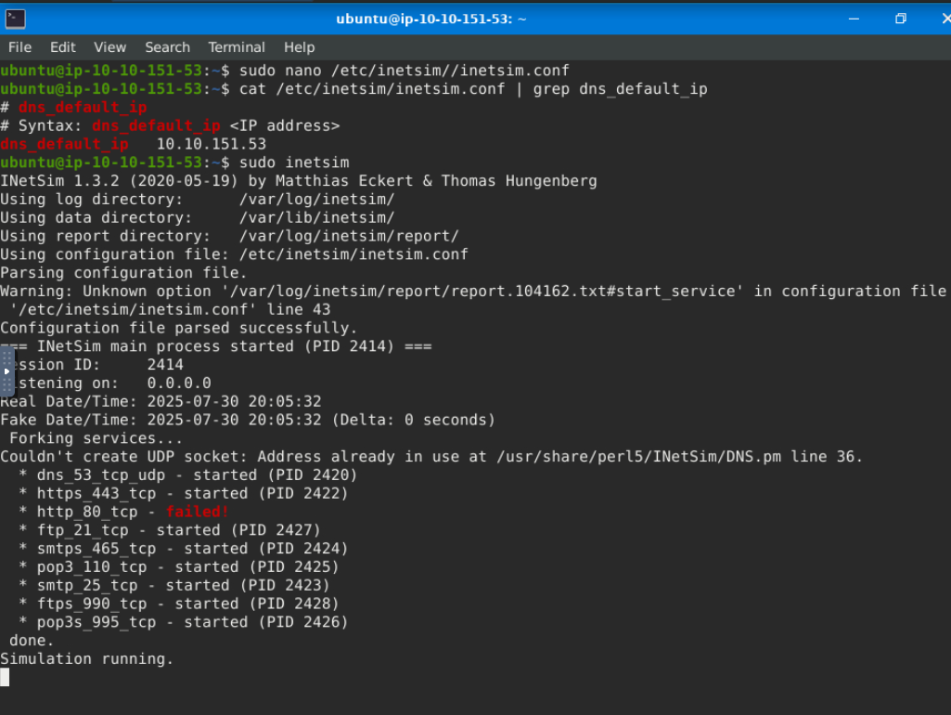Click the log directory path "/var/log/inetsim/"

click(317, 199)
